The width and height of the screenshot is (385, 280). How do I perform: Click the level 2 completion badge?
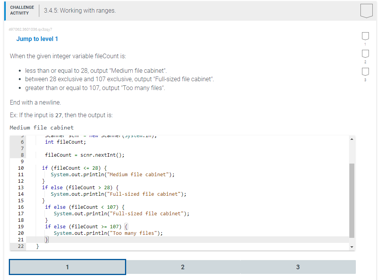pyautogui.click(x=365, y=54)
